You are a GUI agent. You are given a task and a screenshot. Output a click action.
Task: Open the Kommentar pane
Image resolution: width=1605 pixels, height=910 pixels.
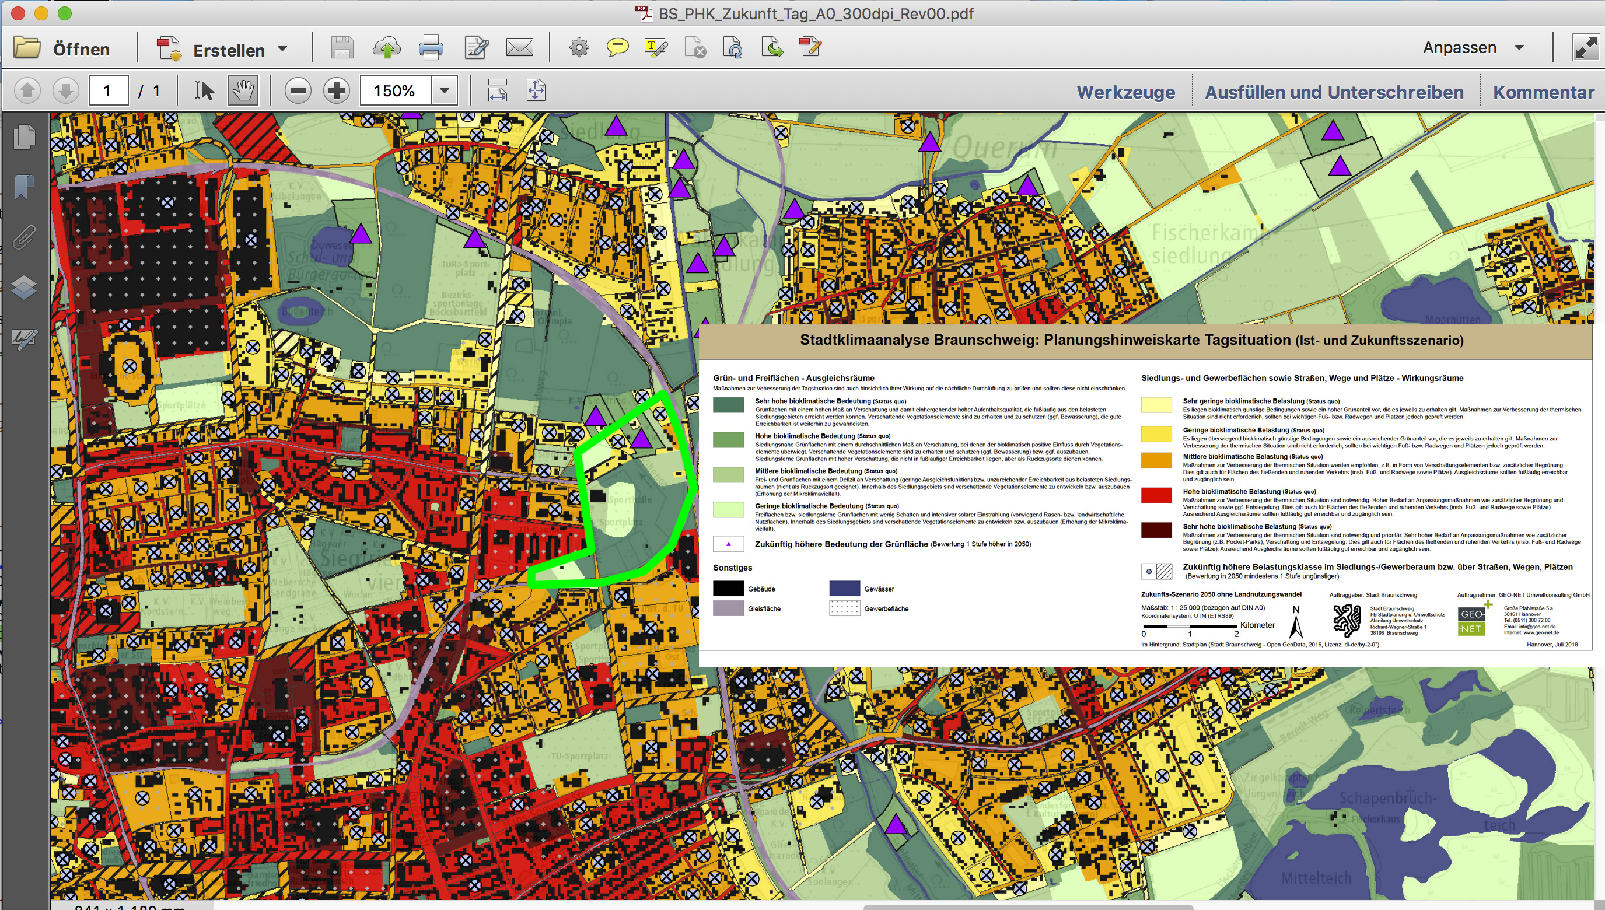[x=1543, y=93]
